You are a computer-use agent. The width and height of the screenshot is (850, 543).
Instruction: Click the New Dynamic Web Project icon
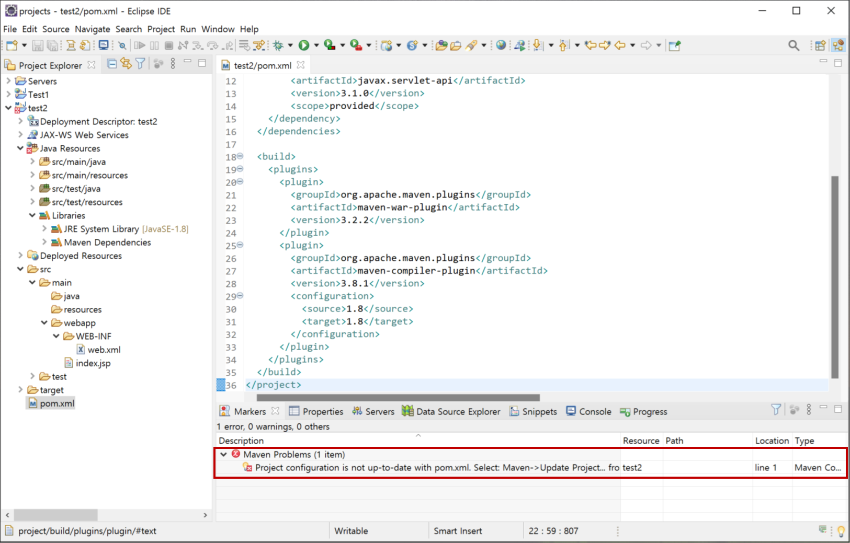pyautogui.click(x=387, y=45)
